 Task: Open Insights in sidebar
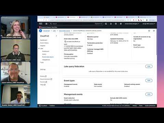pyautogui.click(x=43, y=46)
